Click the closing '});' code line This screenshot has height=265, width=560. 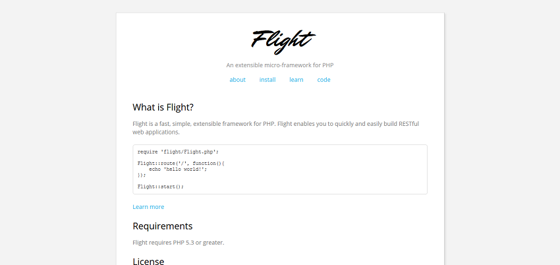[x=142, y=175]
